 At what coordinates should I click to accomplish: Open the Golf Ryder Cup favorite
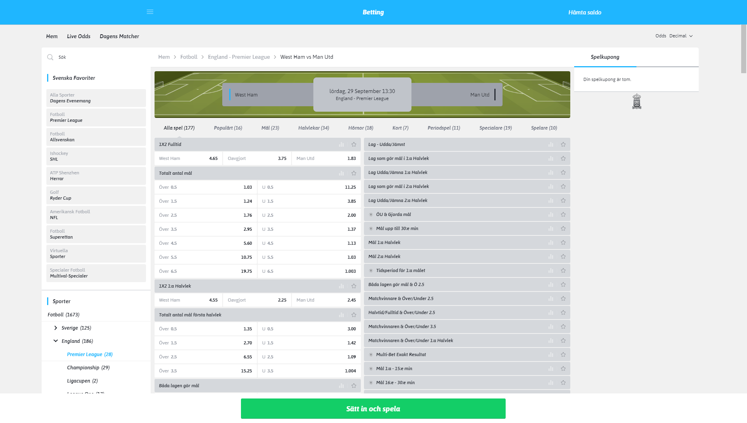click(x=96, y=195)
